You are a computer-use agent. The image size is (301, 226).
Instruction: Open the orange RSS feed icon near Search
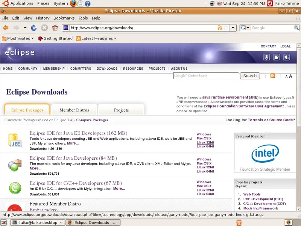pos(272,76)
